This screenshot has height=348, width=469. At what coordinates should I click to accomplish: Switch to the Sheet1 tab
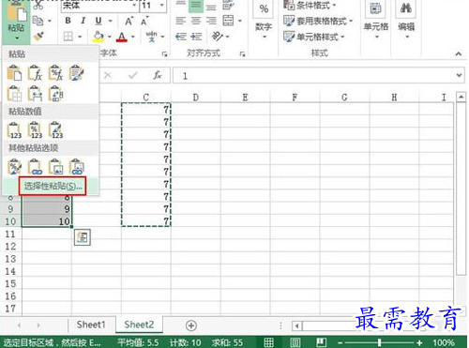pyautogui.click(x=91, y=325)
